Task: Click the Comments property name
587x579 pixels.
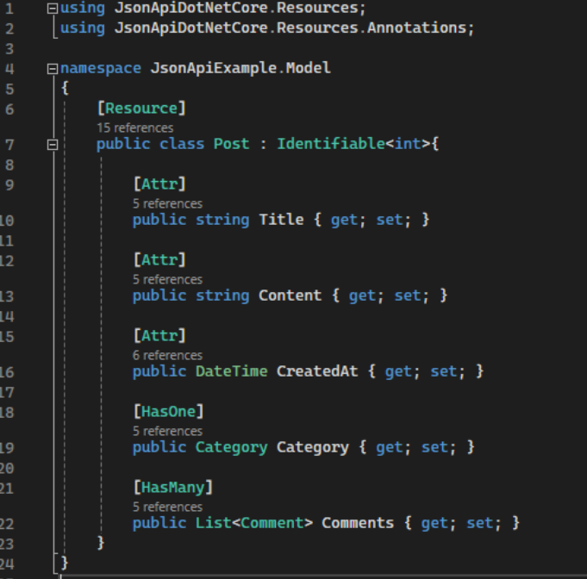Action: [358, 523]
